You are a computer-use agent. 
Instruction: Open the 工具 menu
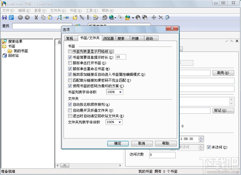(91, 10)
